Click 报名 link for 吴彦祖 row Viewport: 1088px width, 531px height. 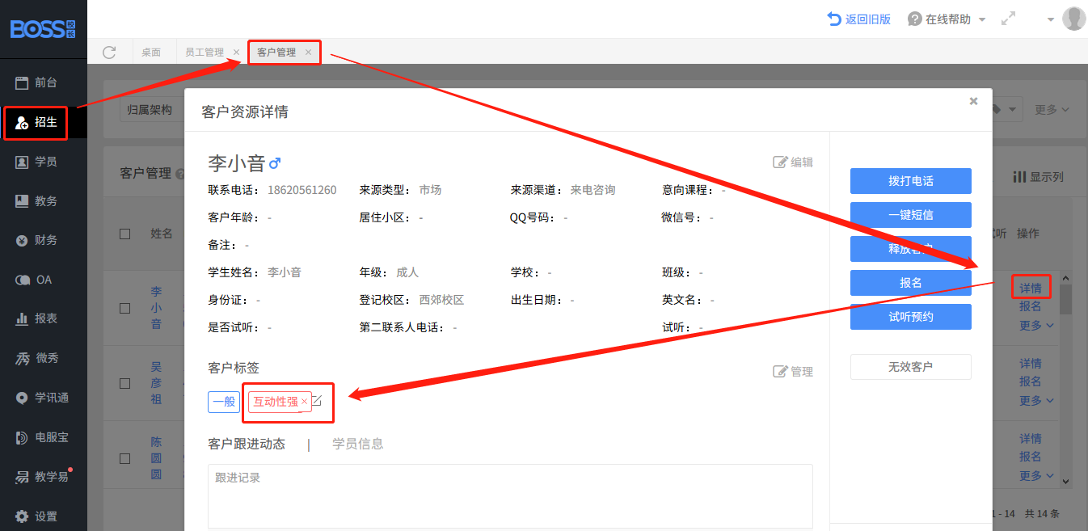pyautogui.click(x=1031, y=381)
